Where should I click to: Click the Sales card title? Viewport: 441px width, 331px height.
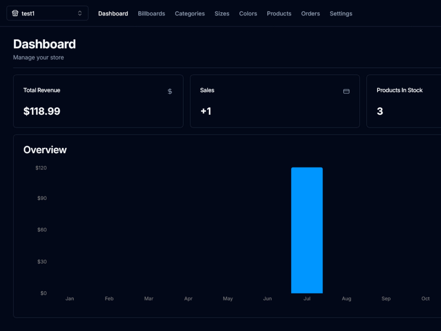207,90
